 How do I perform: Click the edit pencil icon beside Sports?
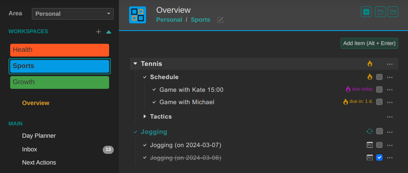coord(220,20)
